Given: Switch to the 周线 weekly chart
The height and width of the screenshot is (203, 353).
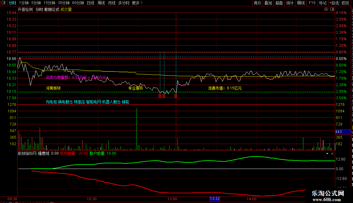Looking at the screenshot, I should coord(101,3).
